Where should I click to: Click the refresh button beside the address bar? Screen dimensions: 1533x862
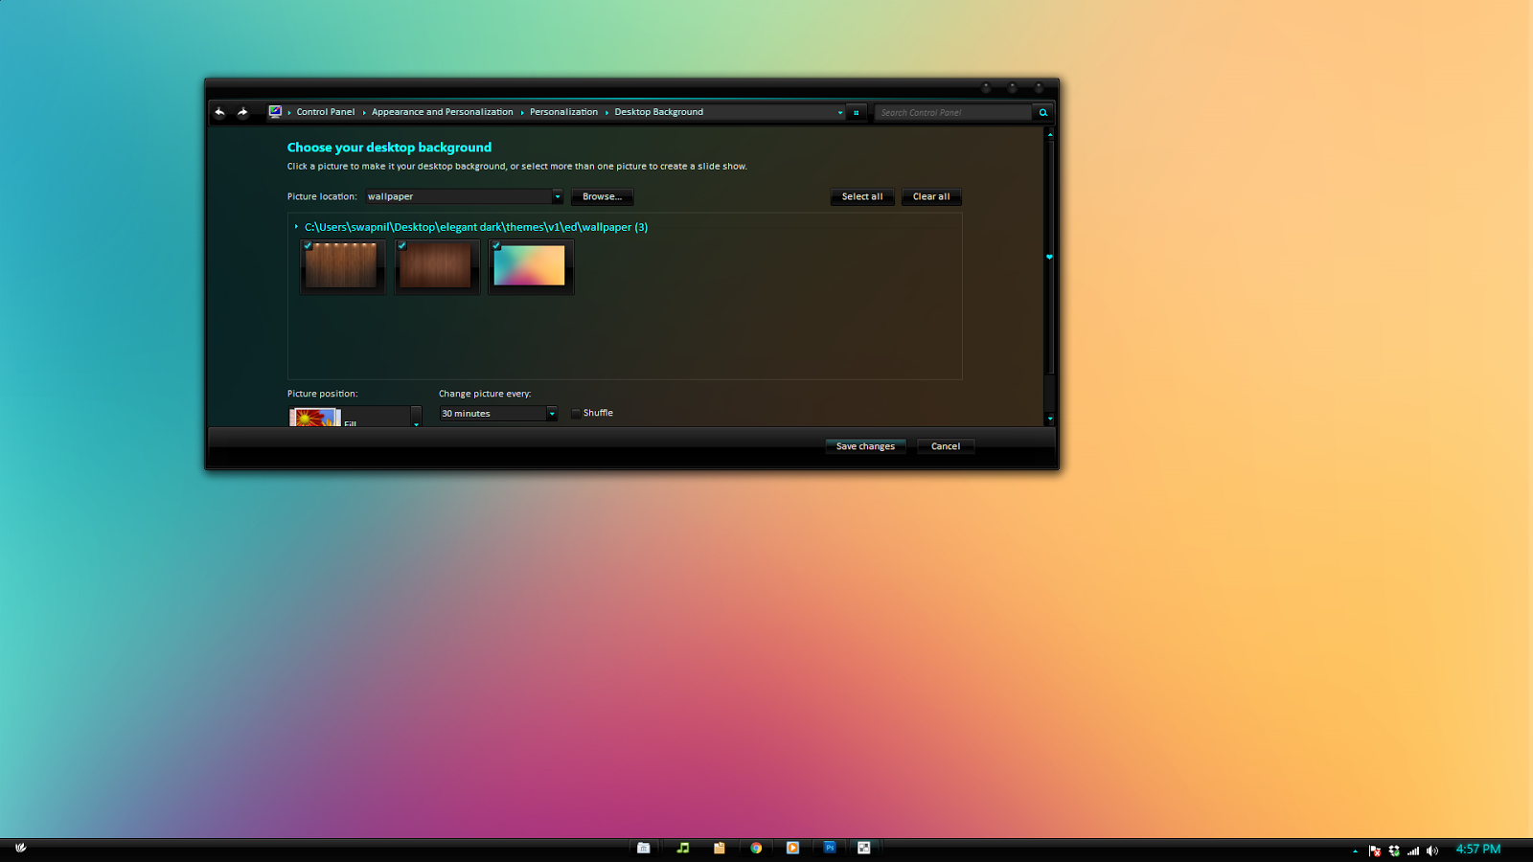[x=857, y=113]
